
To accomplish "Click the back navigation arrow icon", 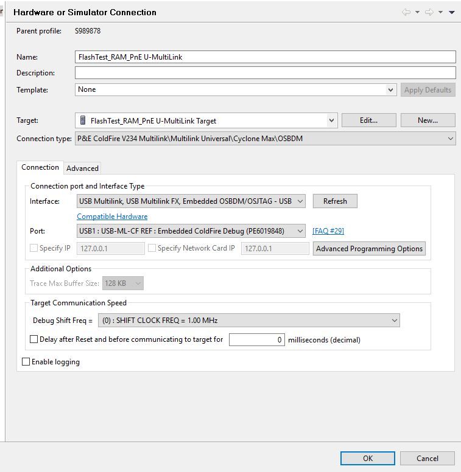I will pyautogui.click(x=406, y=12).
